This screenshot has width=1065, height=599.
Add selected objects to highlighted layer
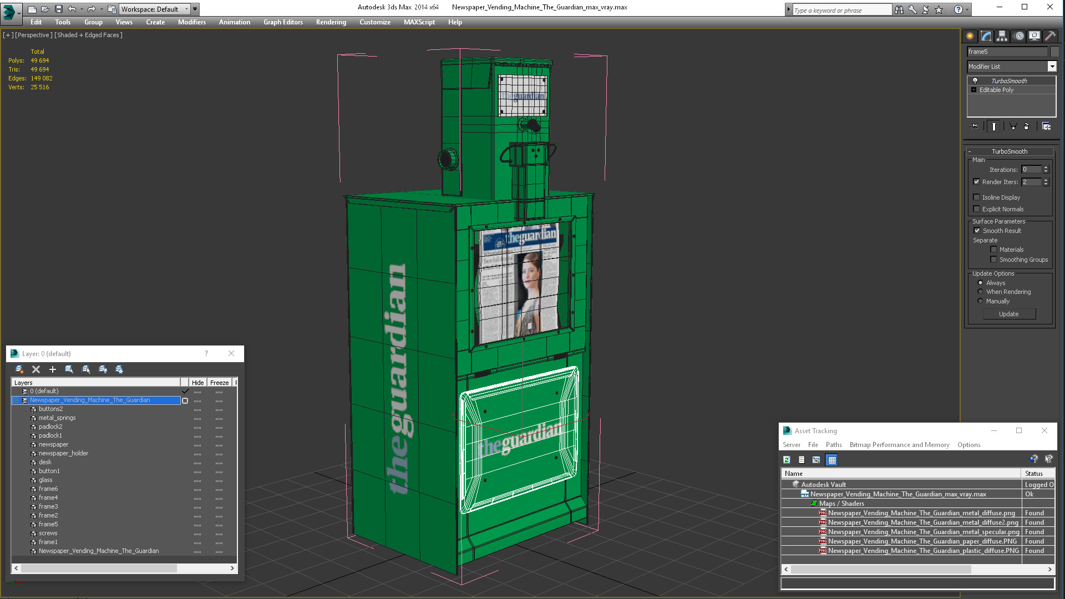[53, 369]
